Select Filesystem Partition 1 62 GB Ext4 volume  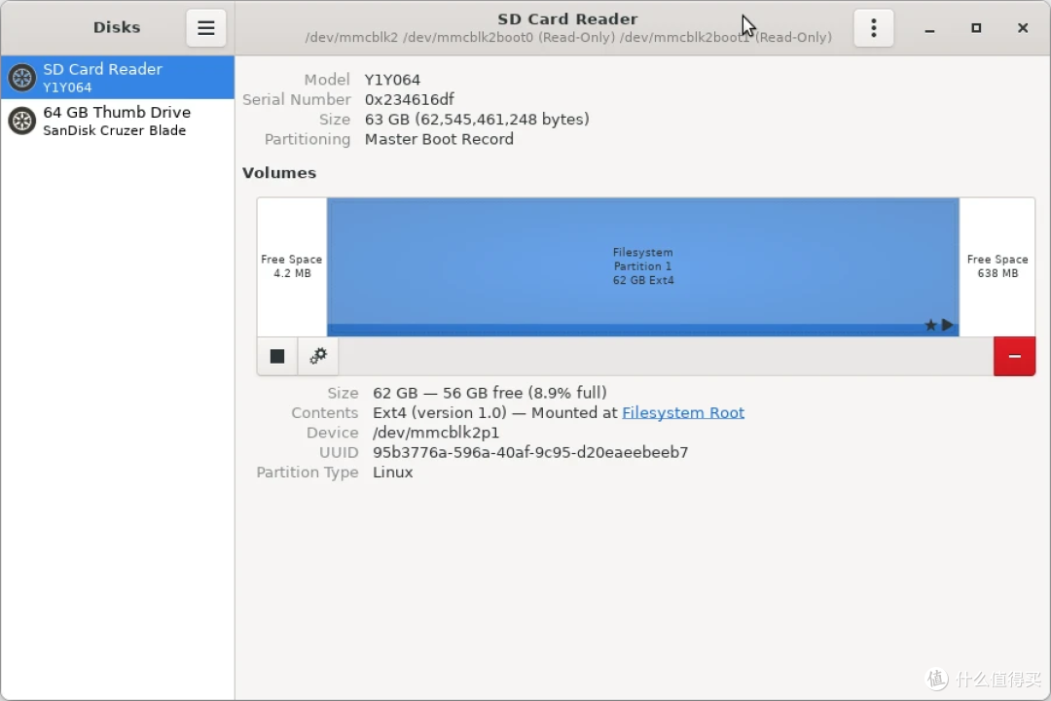pyautogui.click(x=643, y=266)
